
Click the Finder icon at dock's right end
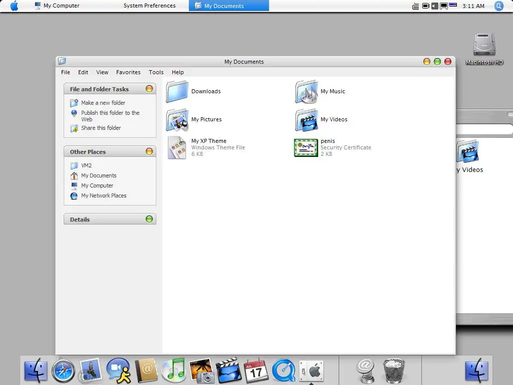tap(477, 370)
